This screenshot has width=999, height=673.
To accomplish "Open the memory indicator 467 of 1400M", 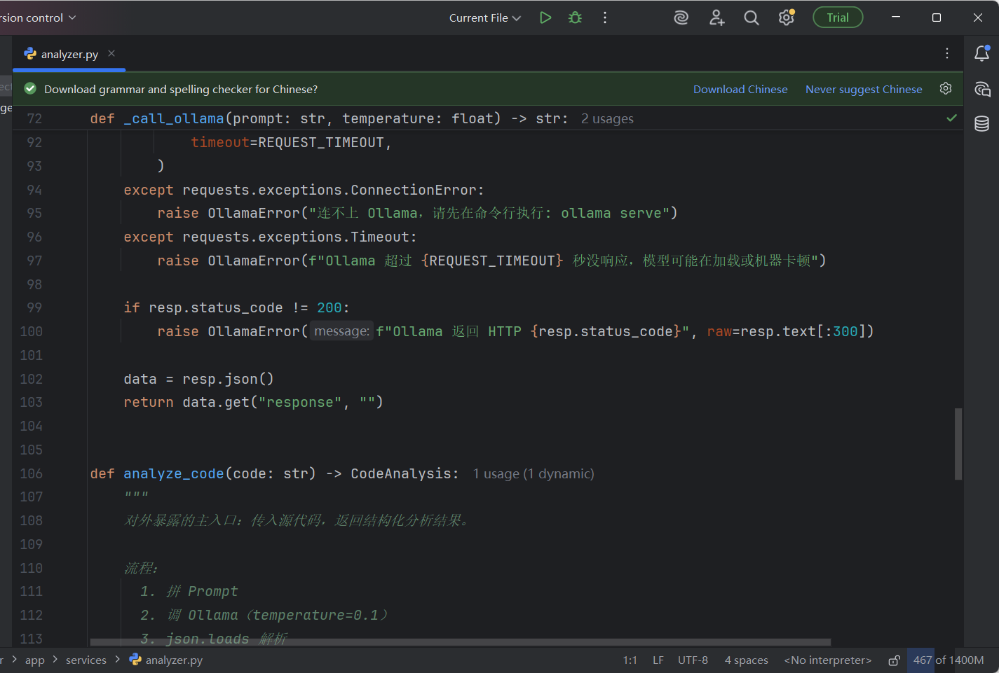I will coord(948,660).
